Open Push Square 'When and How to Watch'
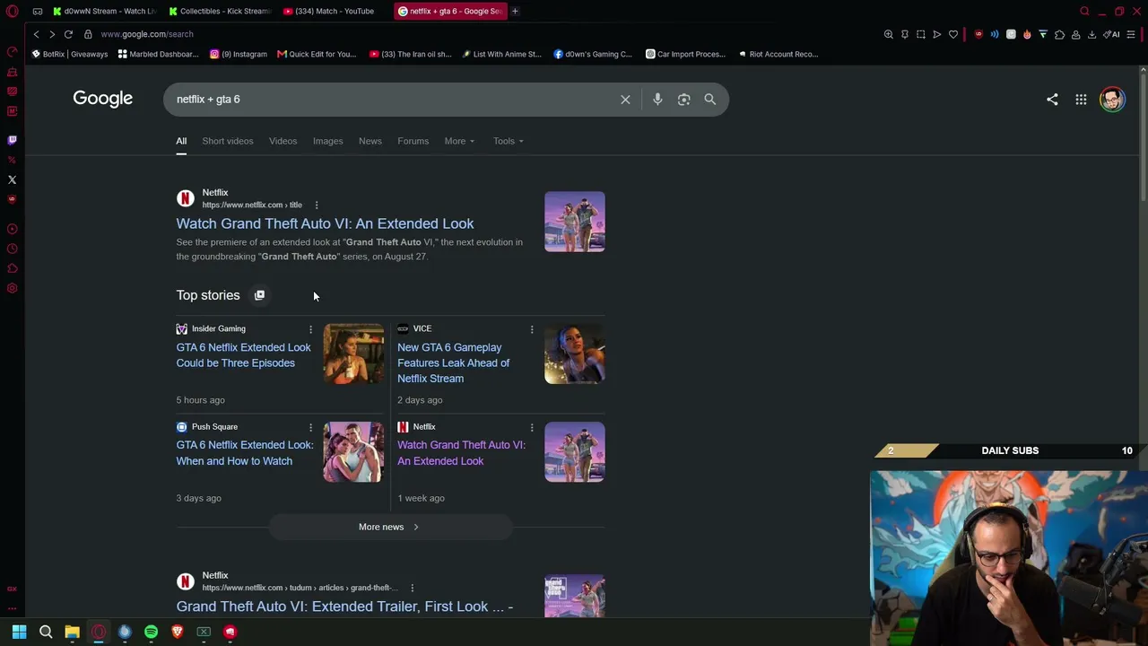Image resolution: width=1148 pixels, height=646 pixels. [245, 453]
